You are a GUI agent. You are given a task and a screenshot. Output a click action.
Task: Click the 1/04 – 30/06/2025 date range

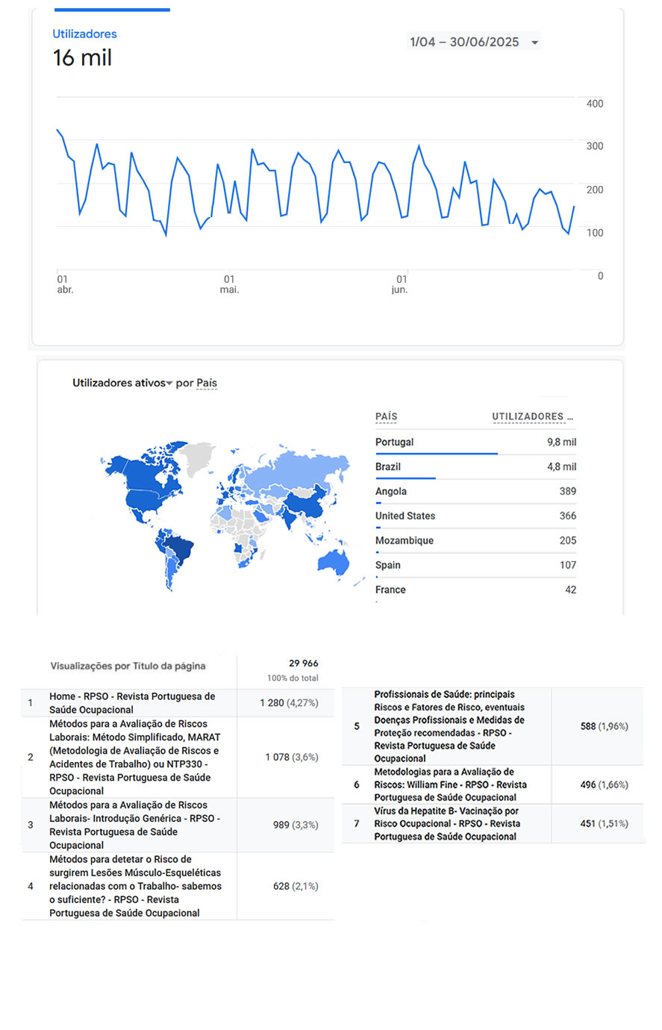(x=464, y=43)
